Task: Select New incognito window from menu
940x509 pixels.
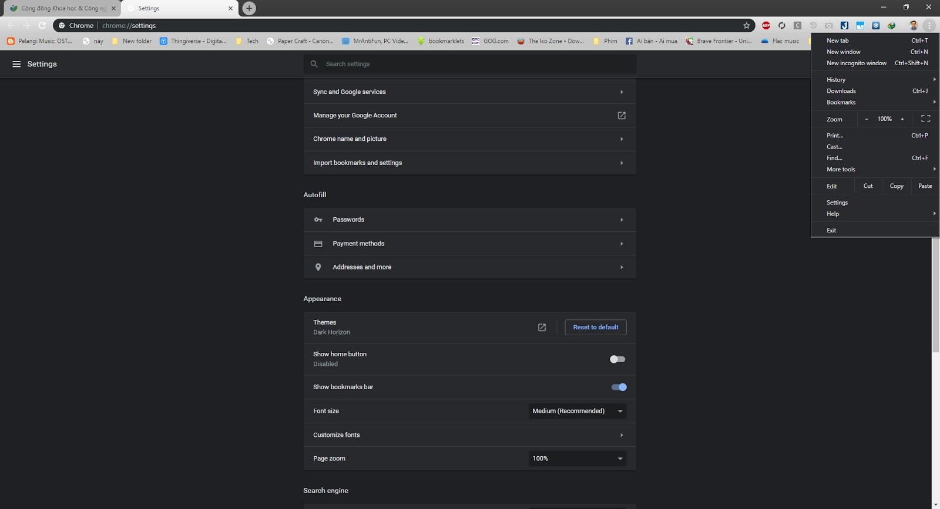Action: [x=875, y=63]
